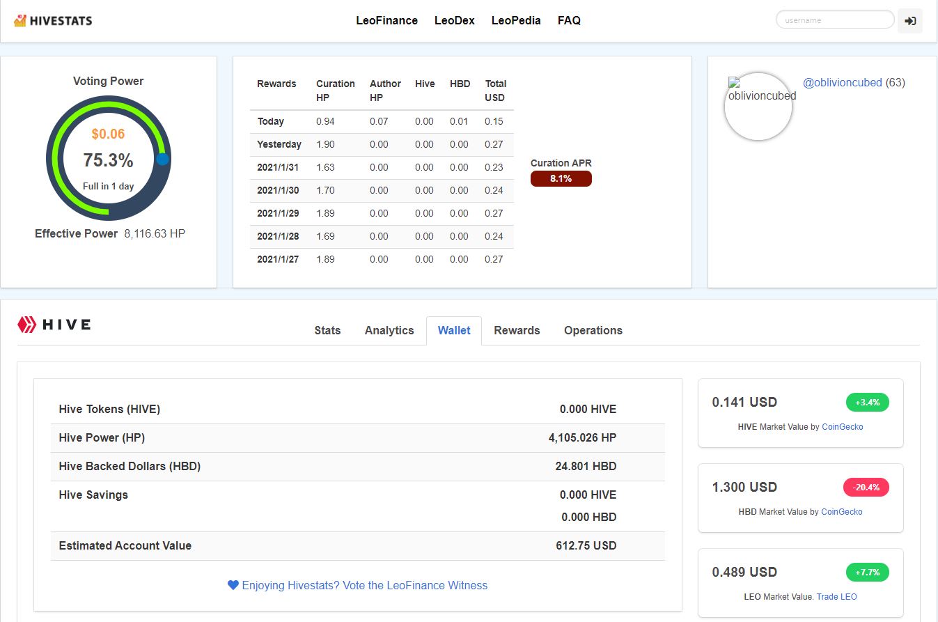Click the Hive logo in wallet section
This screenshot has height=622, width=938.
tap(54, 325)
